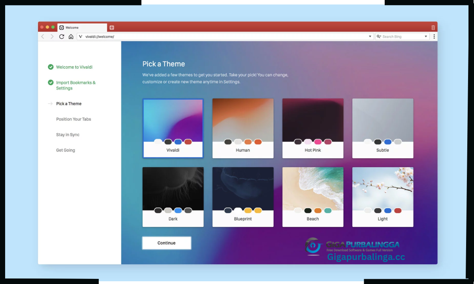474x284 pixels.
Task: Click the vivaldi://welcome/ address field
Action: pyautogui.click(x=225, y=37)
